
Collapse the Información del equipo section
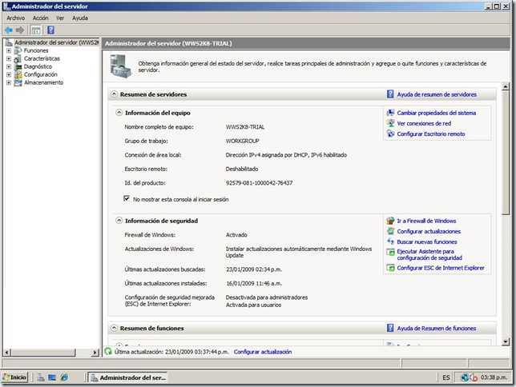(119, 113)
